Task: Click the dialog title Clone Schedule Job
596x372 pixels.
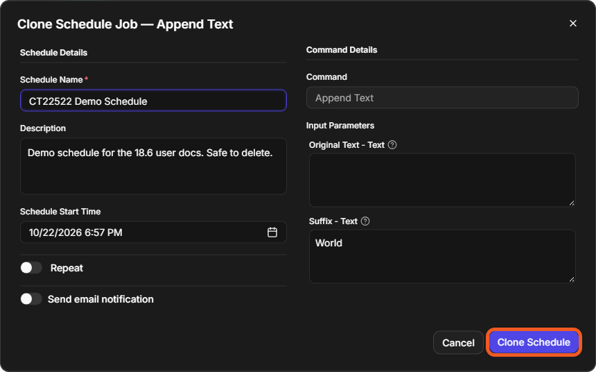Action: [x=125, y=24]
